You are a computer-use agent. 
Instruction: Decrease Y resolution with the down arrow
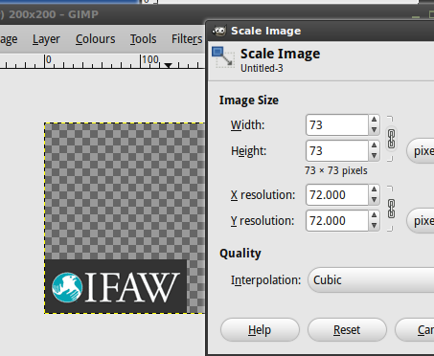pyautogui.click(x=374, y=226)
